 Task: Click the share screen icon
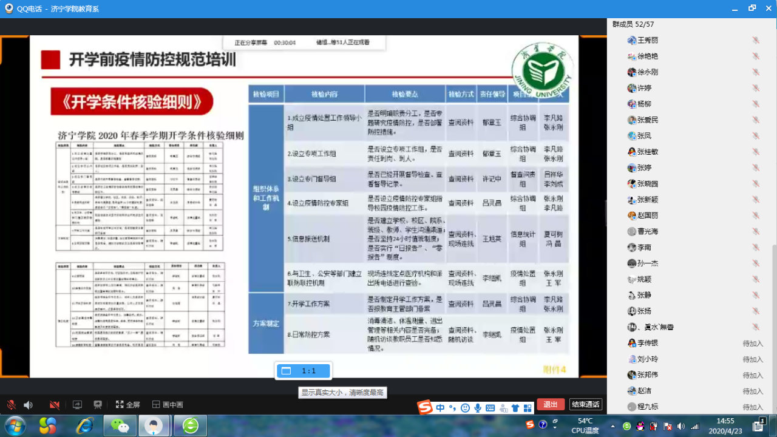[77, 405]
